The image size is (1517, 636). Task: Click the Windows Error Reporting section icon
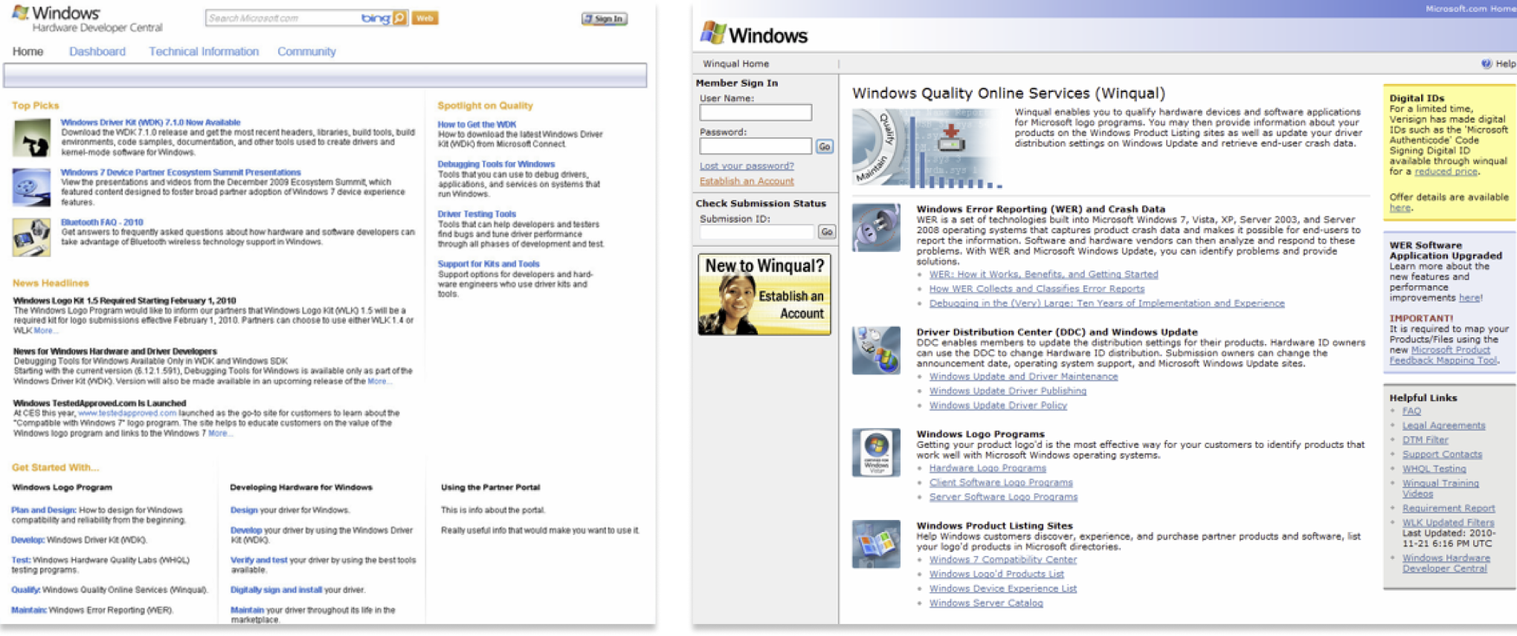[x=876, y=227]
